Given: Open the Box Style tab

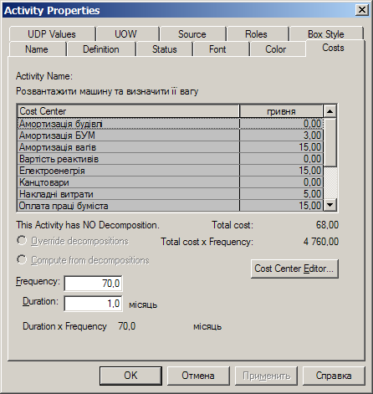Looking at the screenshot, I should 325,34.
